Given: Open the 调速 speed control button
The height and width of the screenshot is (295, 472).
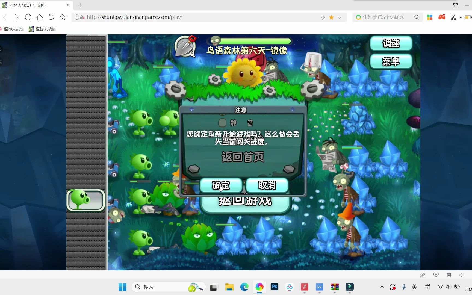Looking at the screenshot, I should click(391, 43).
